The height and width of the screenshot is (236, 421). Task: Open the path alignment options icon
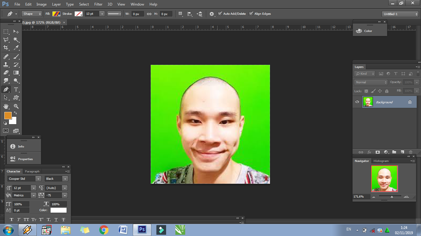tap(190, 14)
